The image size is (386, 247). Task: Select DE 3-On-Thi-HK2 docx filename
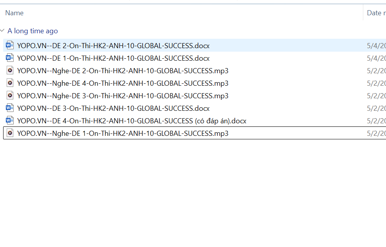point(113,108)
